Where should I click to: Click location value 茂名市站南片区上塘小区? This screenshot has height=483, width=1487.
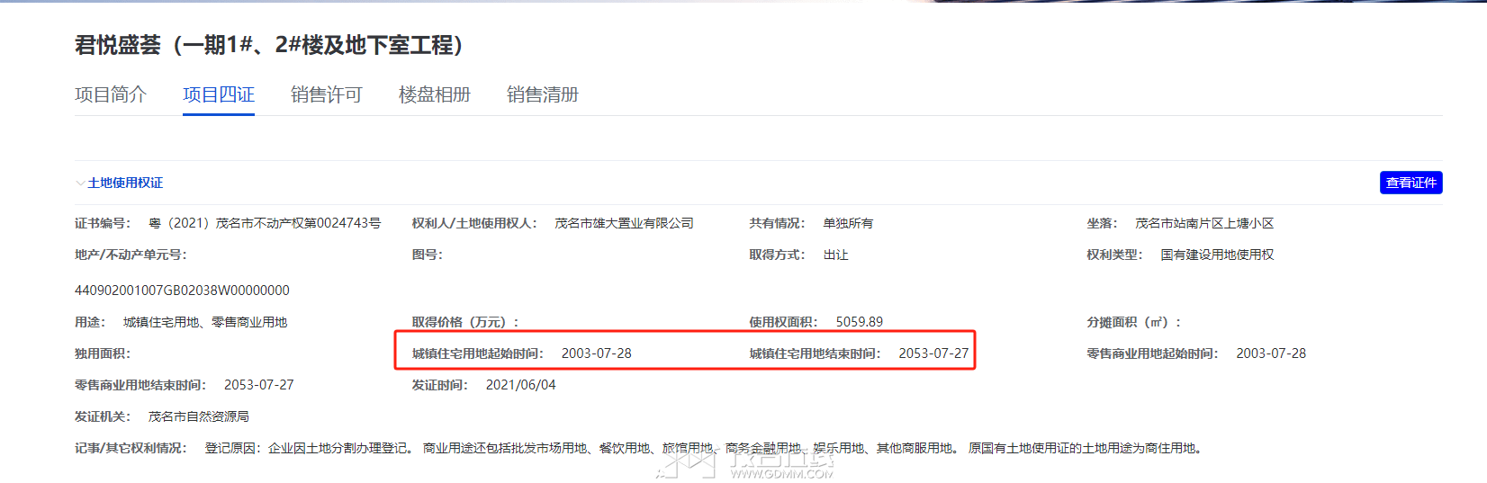tap(1204, 223)
